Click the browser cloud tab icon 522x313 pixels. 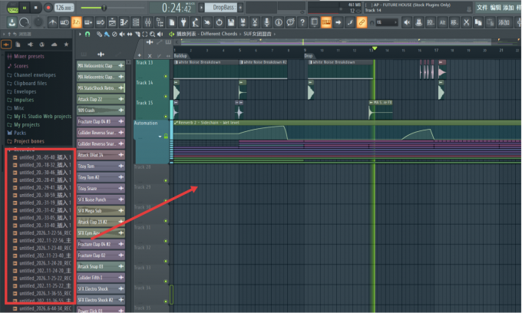click(x=54, y=44)
